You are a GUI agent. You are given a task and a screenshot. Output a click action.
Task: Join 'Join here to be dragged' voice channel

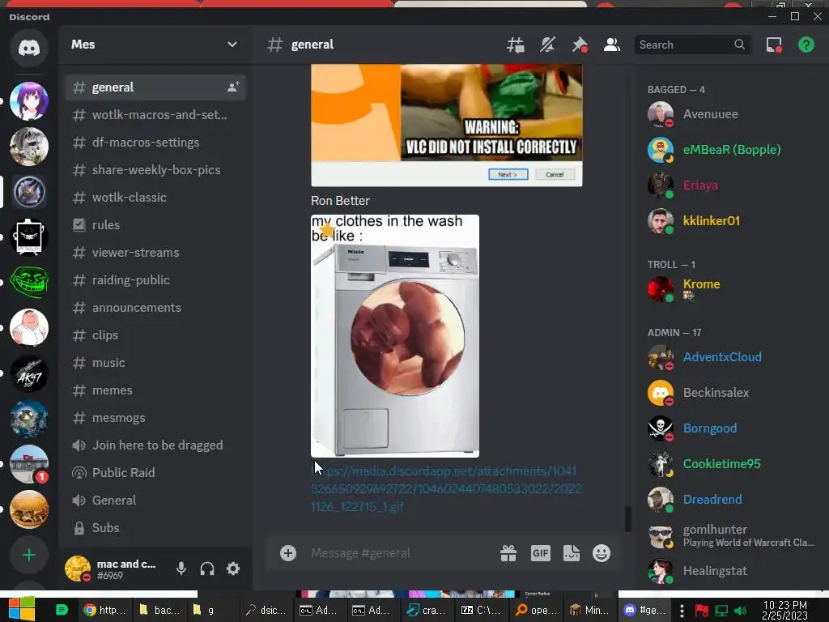pyautogui.click(x=155, y=445)
